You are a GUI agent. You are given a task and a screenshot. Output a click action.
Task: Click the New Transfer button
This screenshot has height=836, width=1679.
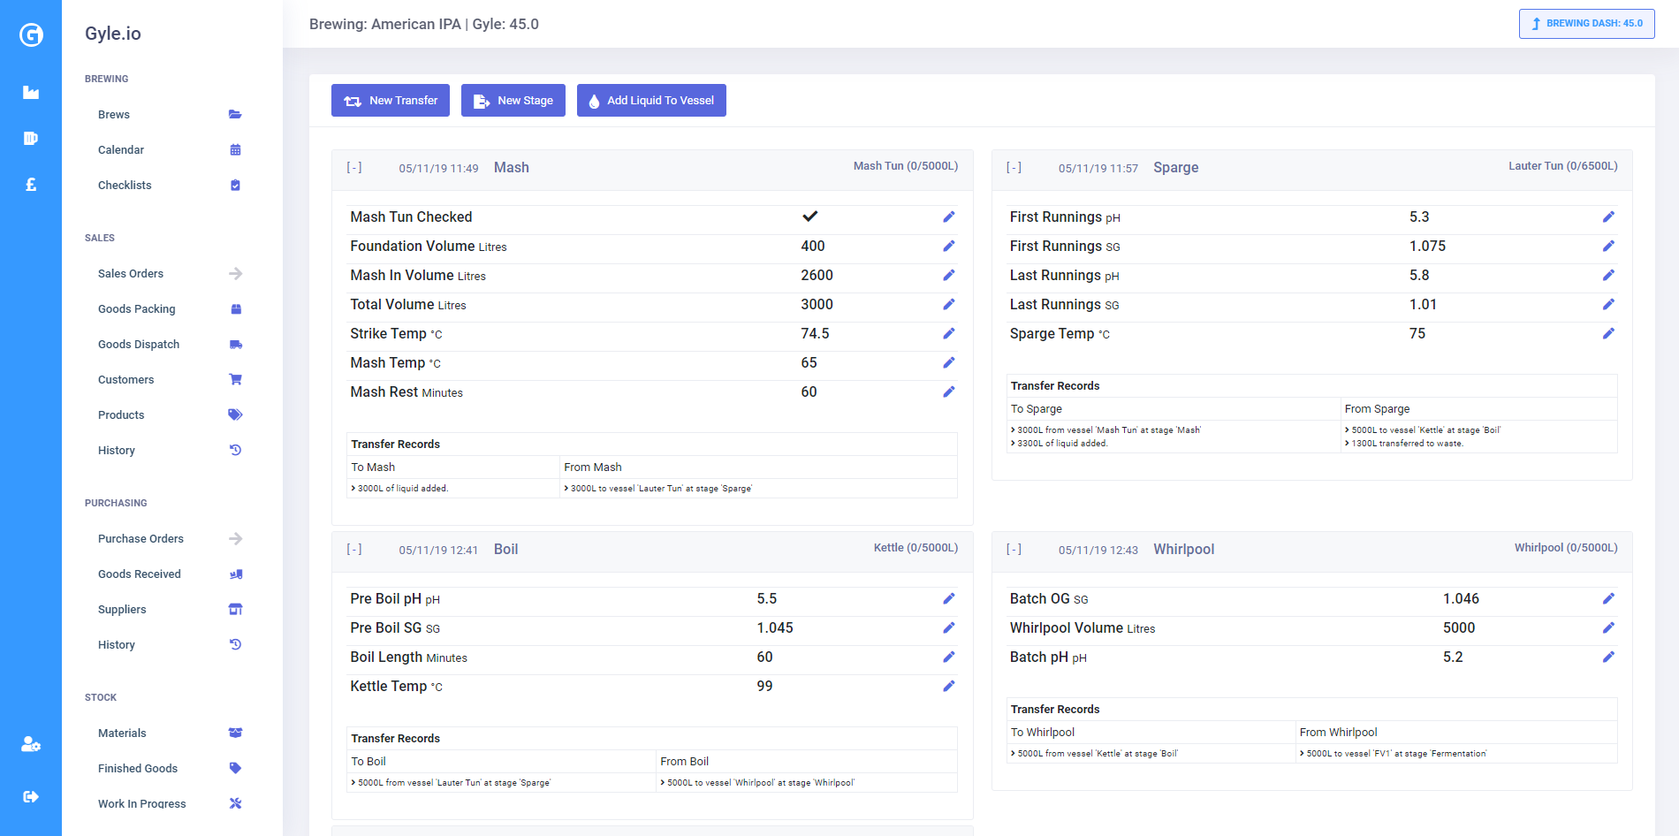point(391,101)
